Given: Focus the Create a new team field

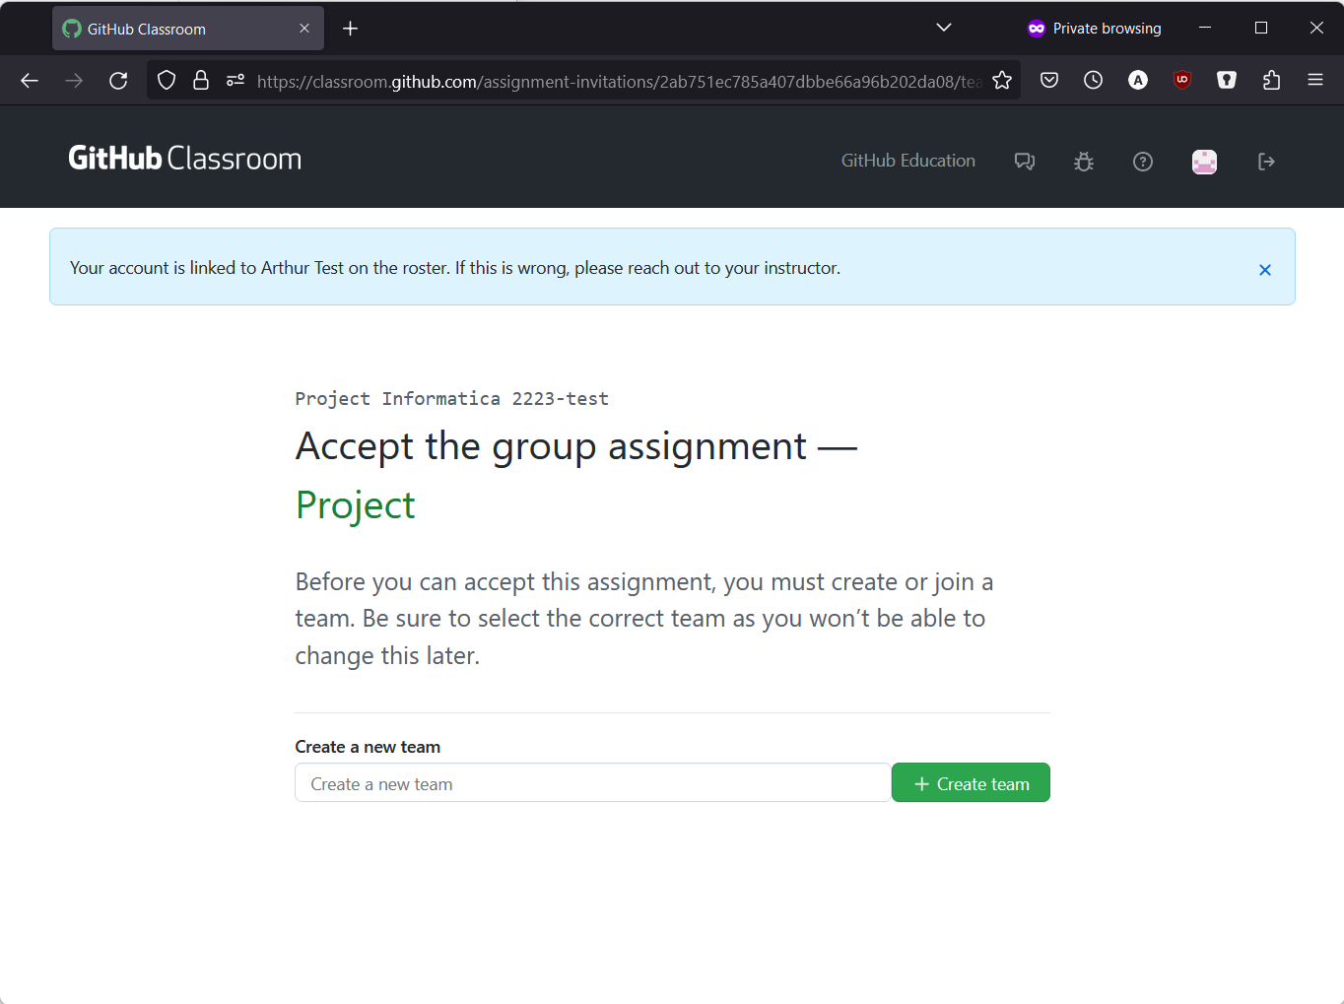Looking at the screenshot, I should [x=592, y=783].
